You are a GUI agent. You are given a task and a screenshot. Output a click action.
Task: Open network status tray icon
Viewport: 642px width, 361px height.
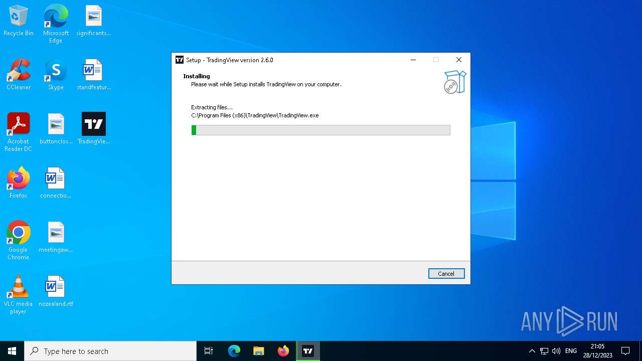544,351
